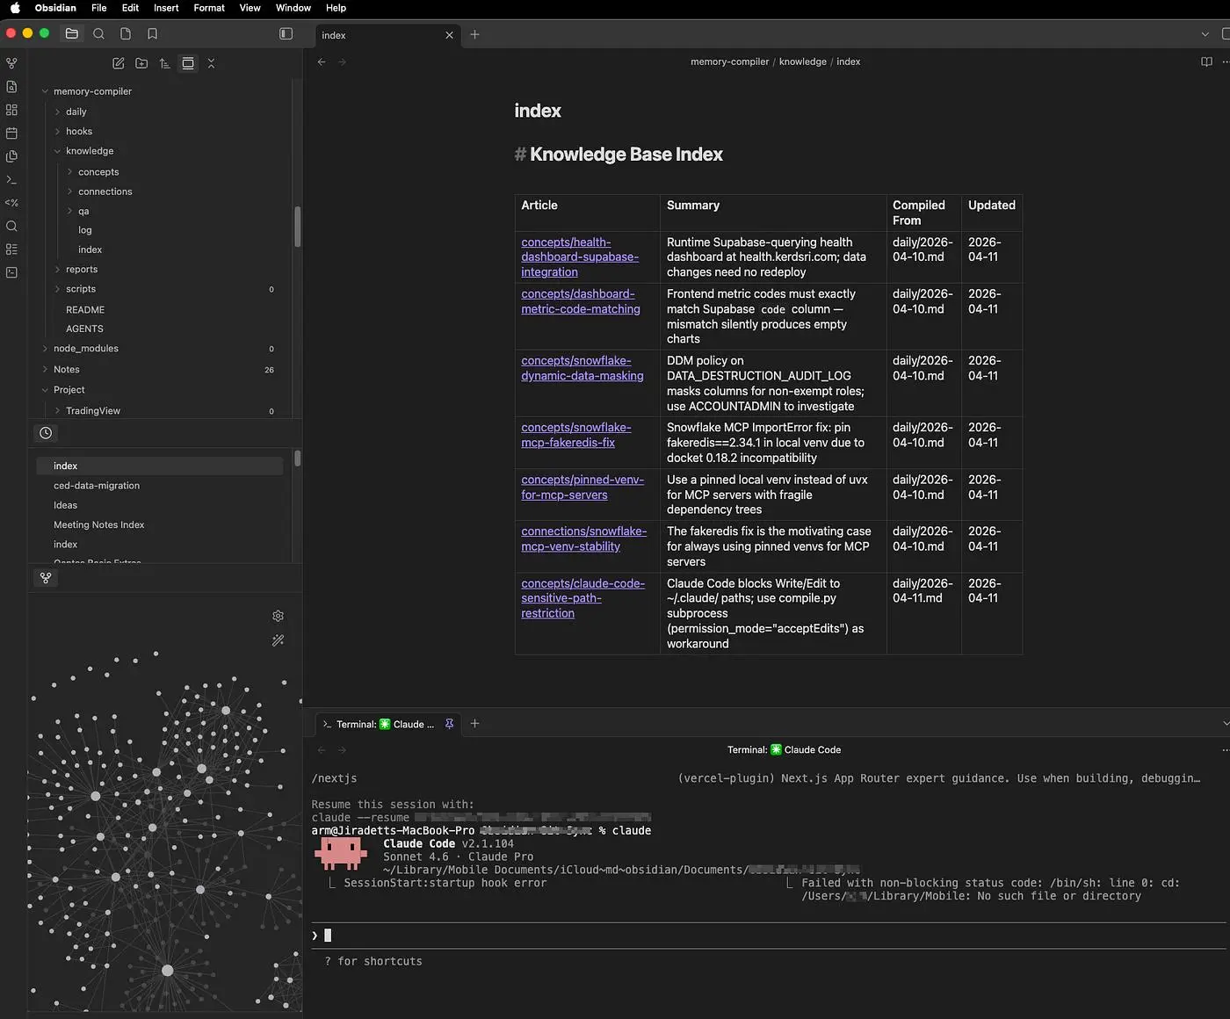Open the View menu
This screenshot has height=1019, width=1230.
(250, 8)
